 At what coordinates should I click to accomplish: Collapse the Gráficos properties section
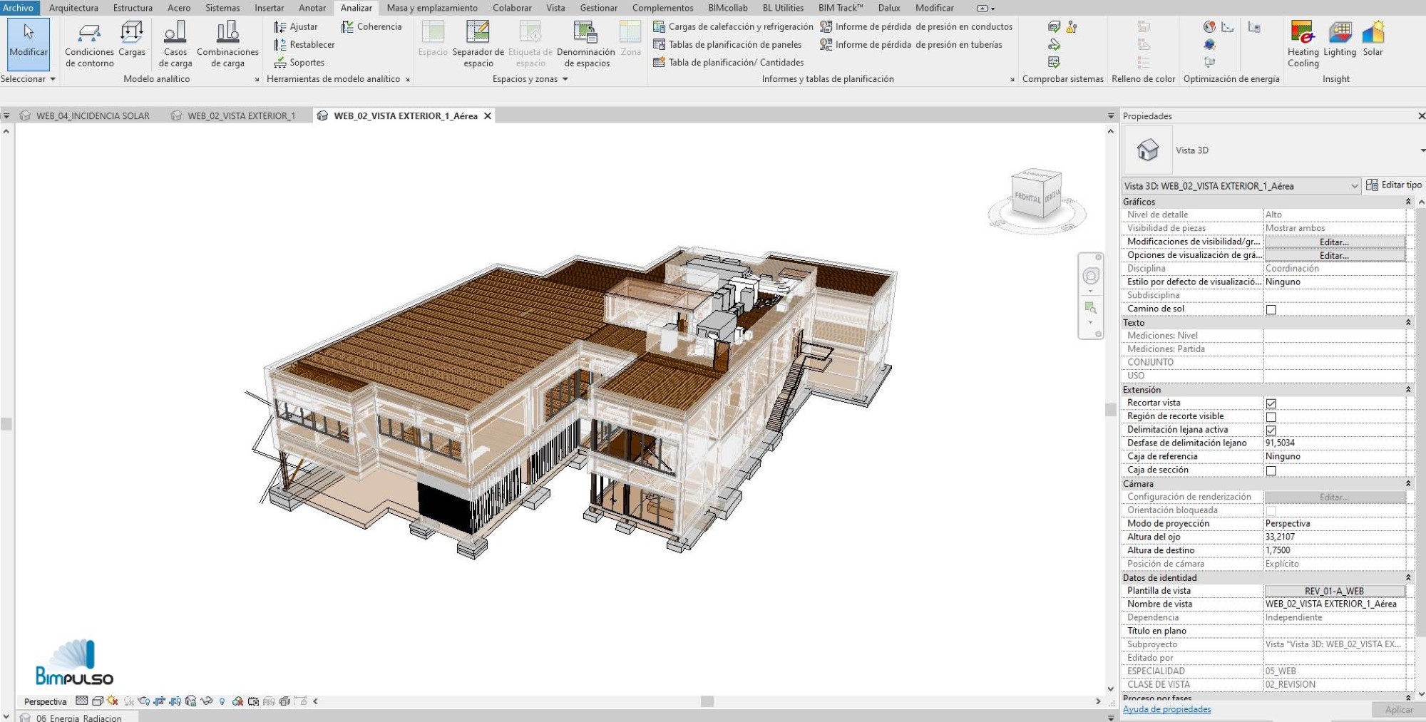pos(1408,202)
